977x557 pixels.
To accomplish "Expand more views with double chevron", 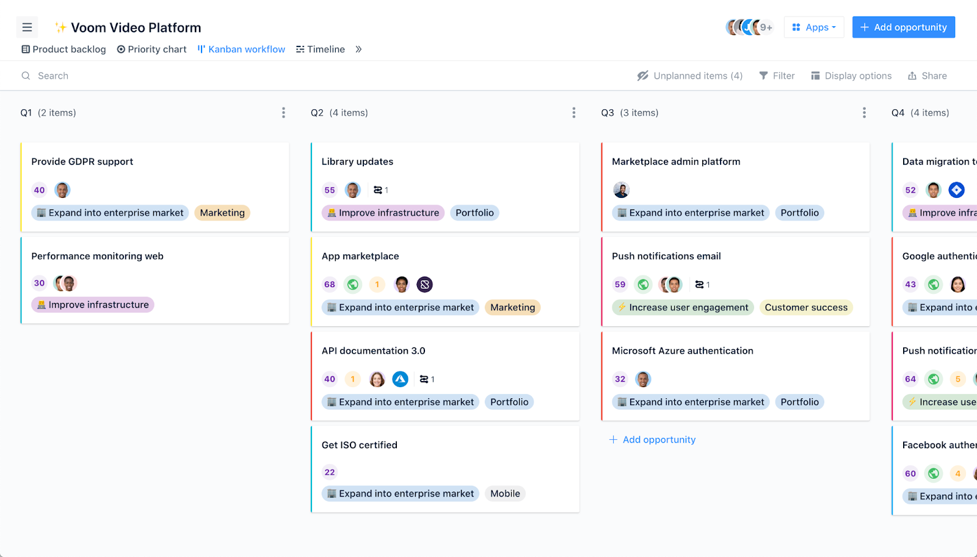I will pyautogui.click(x=358, y=49).
